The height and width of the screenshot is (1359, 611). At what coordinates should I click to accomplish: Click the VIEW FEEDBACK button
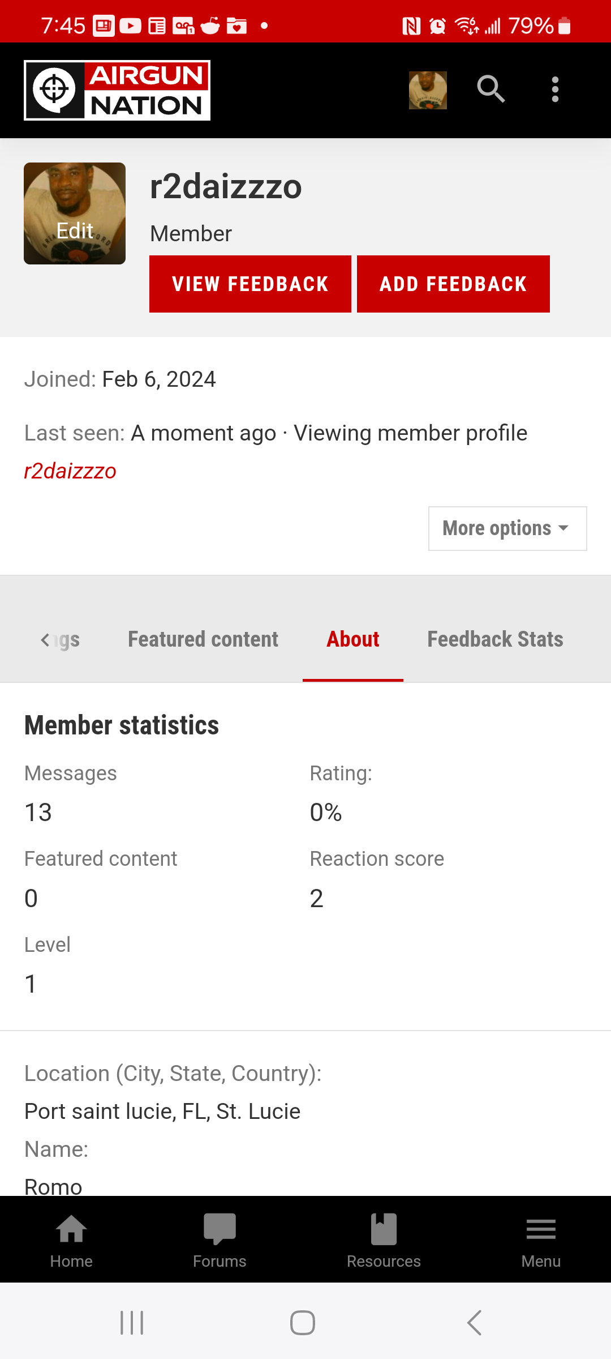tap(250, 284)
